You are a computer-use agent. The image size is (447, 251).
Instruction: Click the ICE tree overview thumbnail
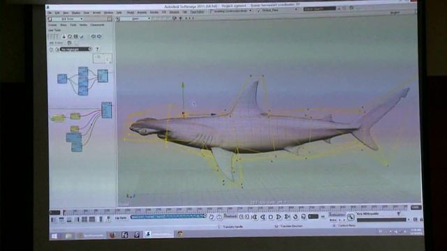(103, 59)
